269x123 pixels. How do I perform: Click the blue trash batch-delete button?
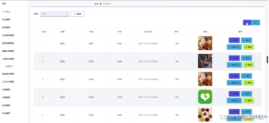(x=256, y=23)
